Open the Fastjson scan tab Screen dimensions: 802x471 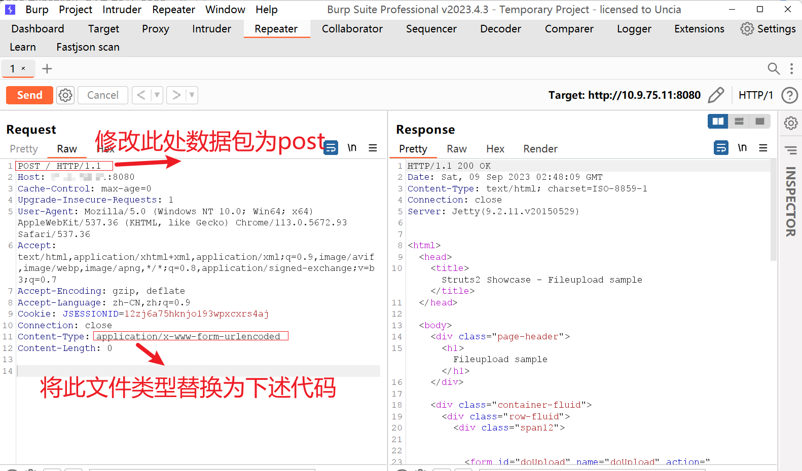(88, 47)
